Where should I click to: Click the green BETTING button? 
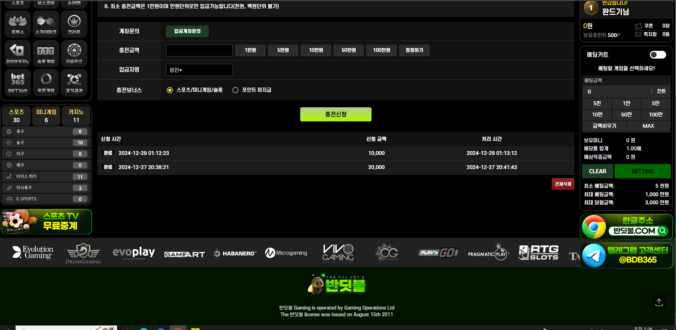pyautogui.click(x=642, y=171)
